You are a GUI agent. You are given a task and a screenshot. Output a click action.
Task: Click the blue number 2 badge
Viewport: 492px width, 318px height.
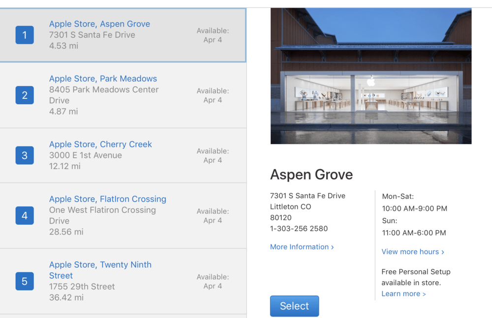pyautogui.click(x=25, y=95)
